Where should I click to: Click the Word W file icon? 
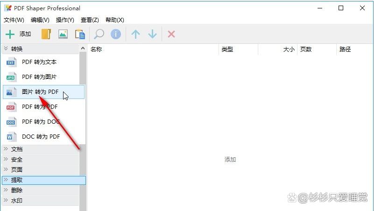tap(11, 137)
